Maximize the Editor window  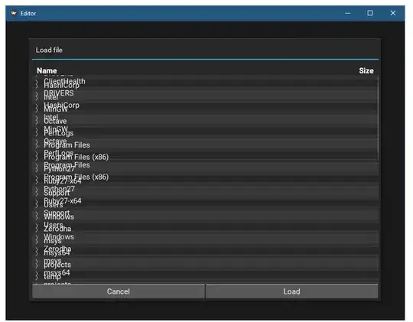(370, 13)
